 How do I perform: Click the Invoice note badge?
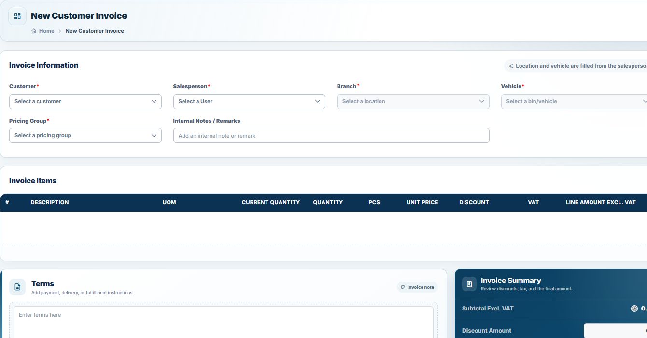417,287
